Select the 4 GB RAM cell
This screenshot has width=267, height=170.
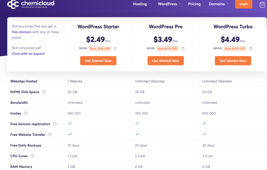[x=139, y=167]
